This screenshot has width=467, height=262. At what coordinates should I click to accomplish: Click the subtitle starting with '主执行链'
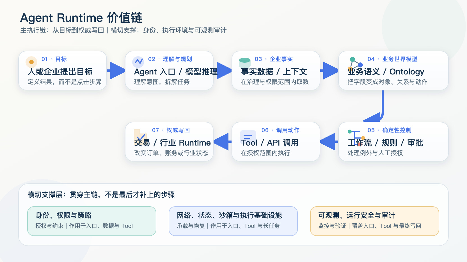pyautogui.click(x=123, y=30)
